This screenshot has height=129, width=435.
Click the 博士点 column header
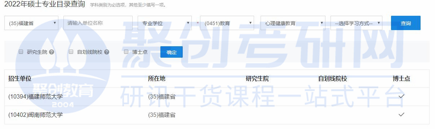pyautogui.click(x=401, y=78)
